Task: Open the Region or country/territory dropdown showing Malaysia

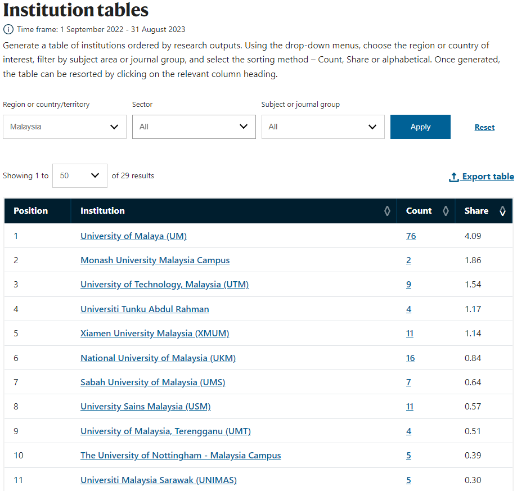Action: pos(64,127)
